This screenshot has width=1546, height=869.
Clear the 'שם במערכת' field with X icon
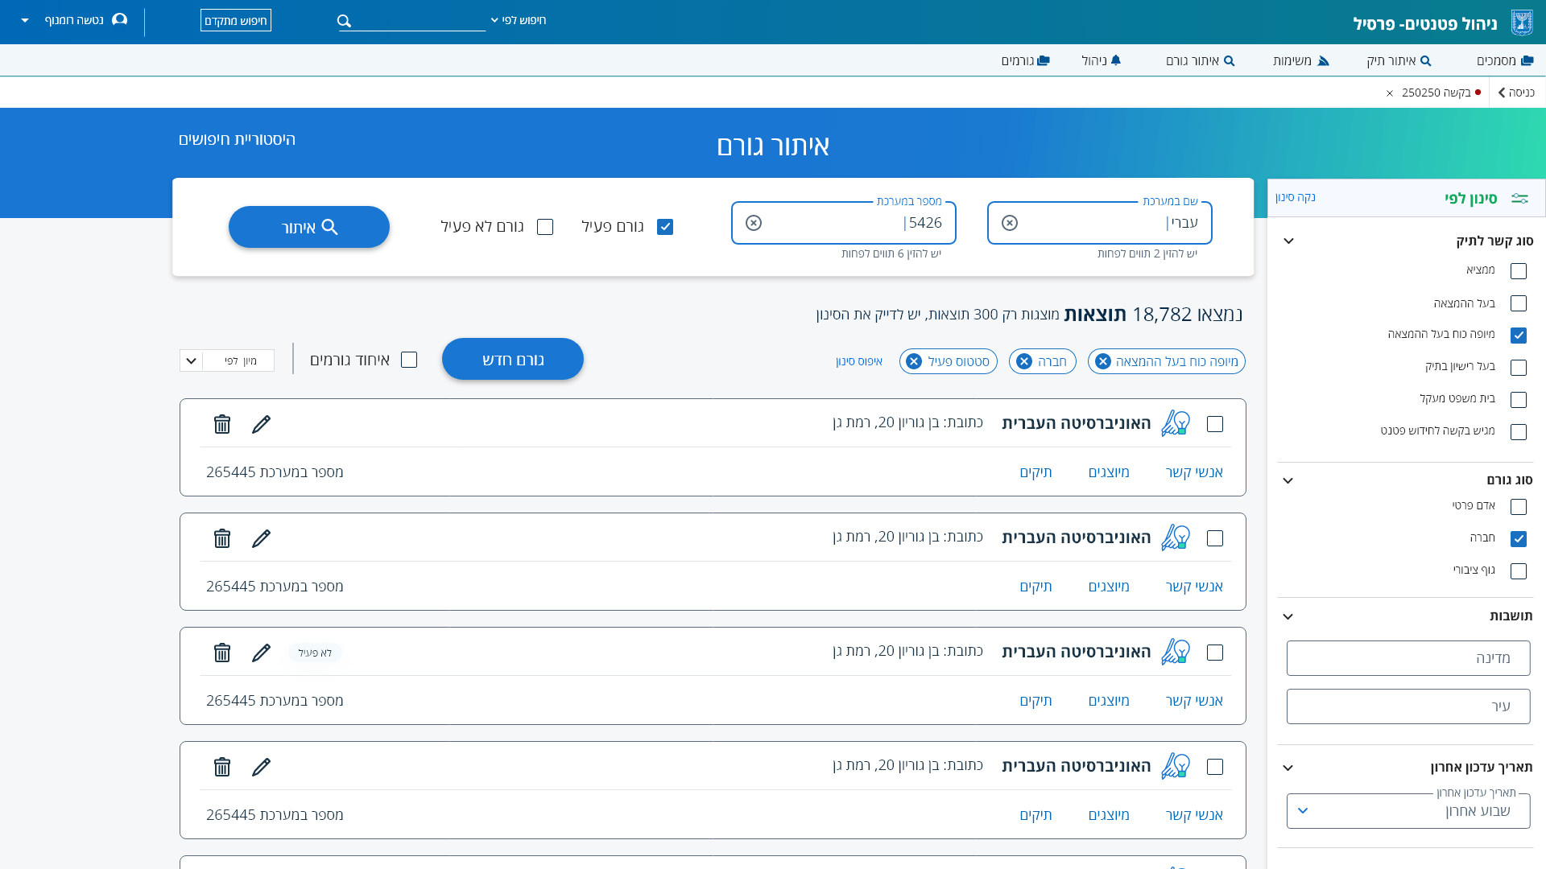(1010, 223)
